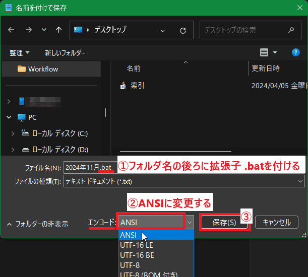The width and height of the screenshot is (308, 277).
Task: Click the view layout icon
Action: pos(264,52)
